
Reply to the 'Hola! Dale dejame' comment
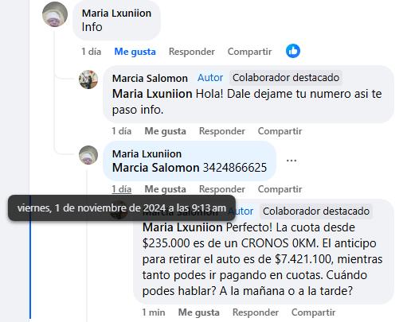(222, 131)
